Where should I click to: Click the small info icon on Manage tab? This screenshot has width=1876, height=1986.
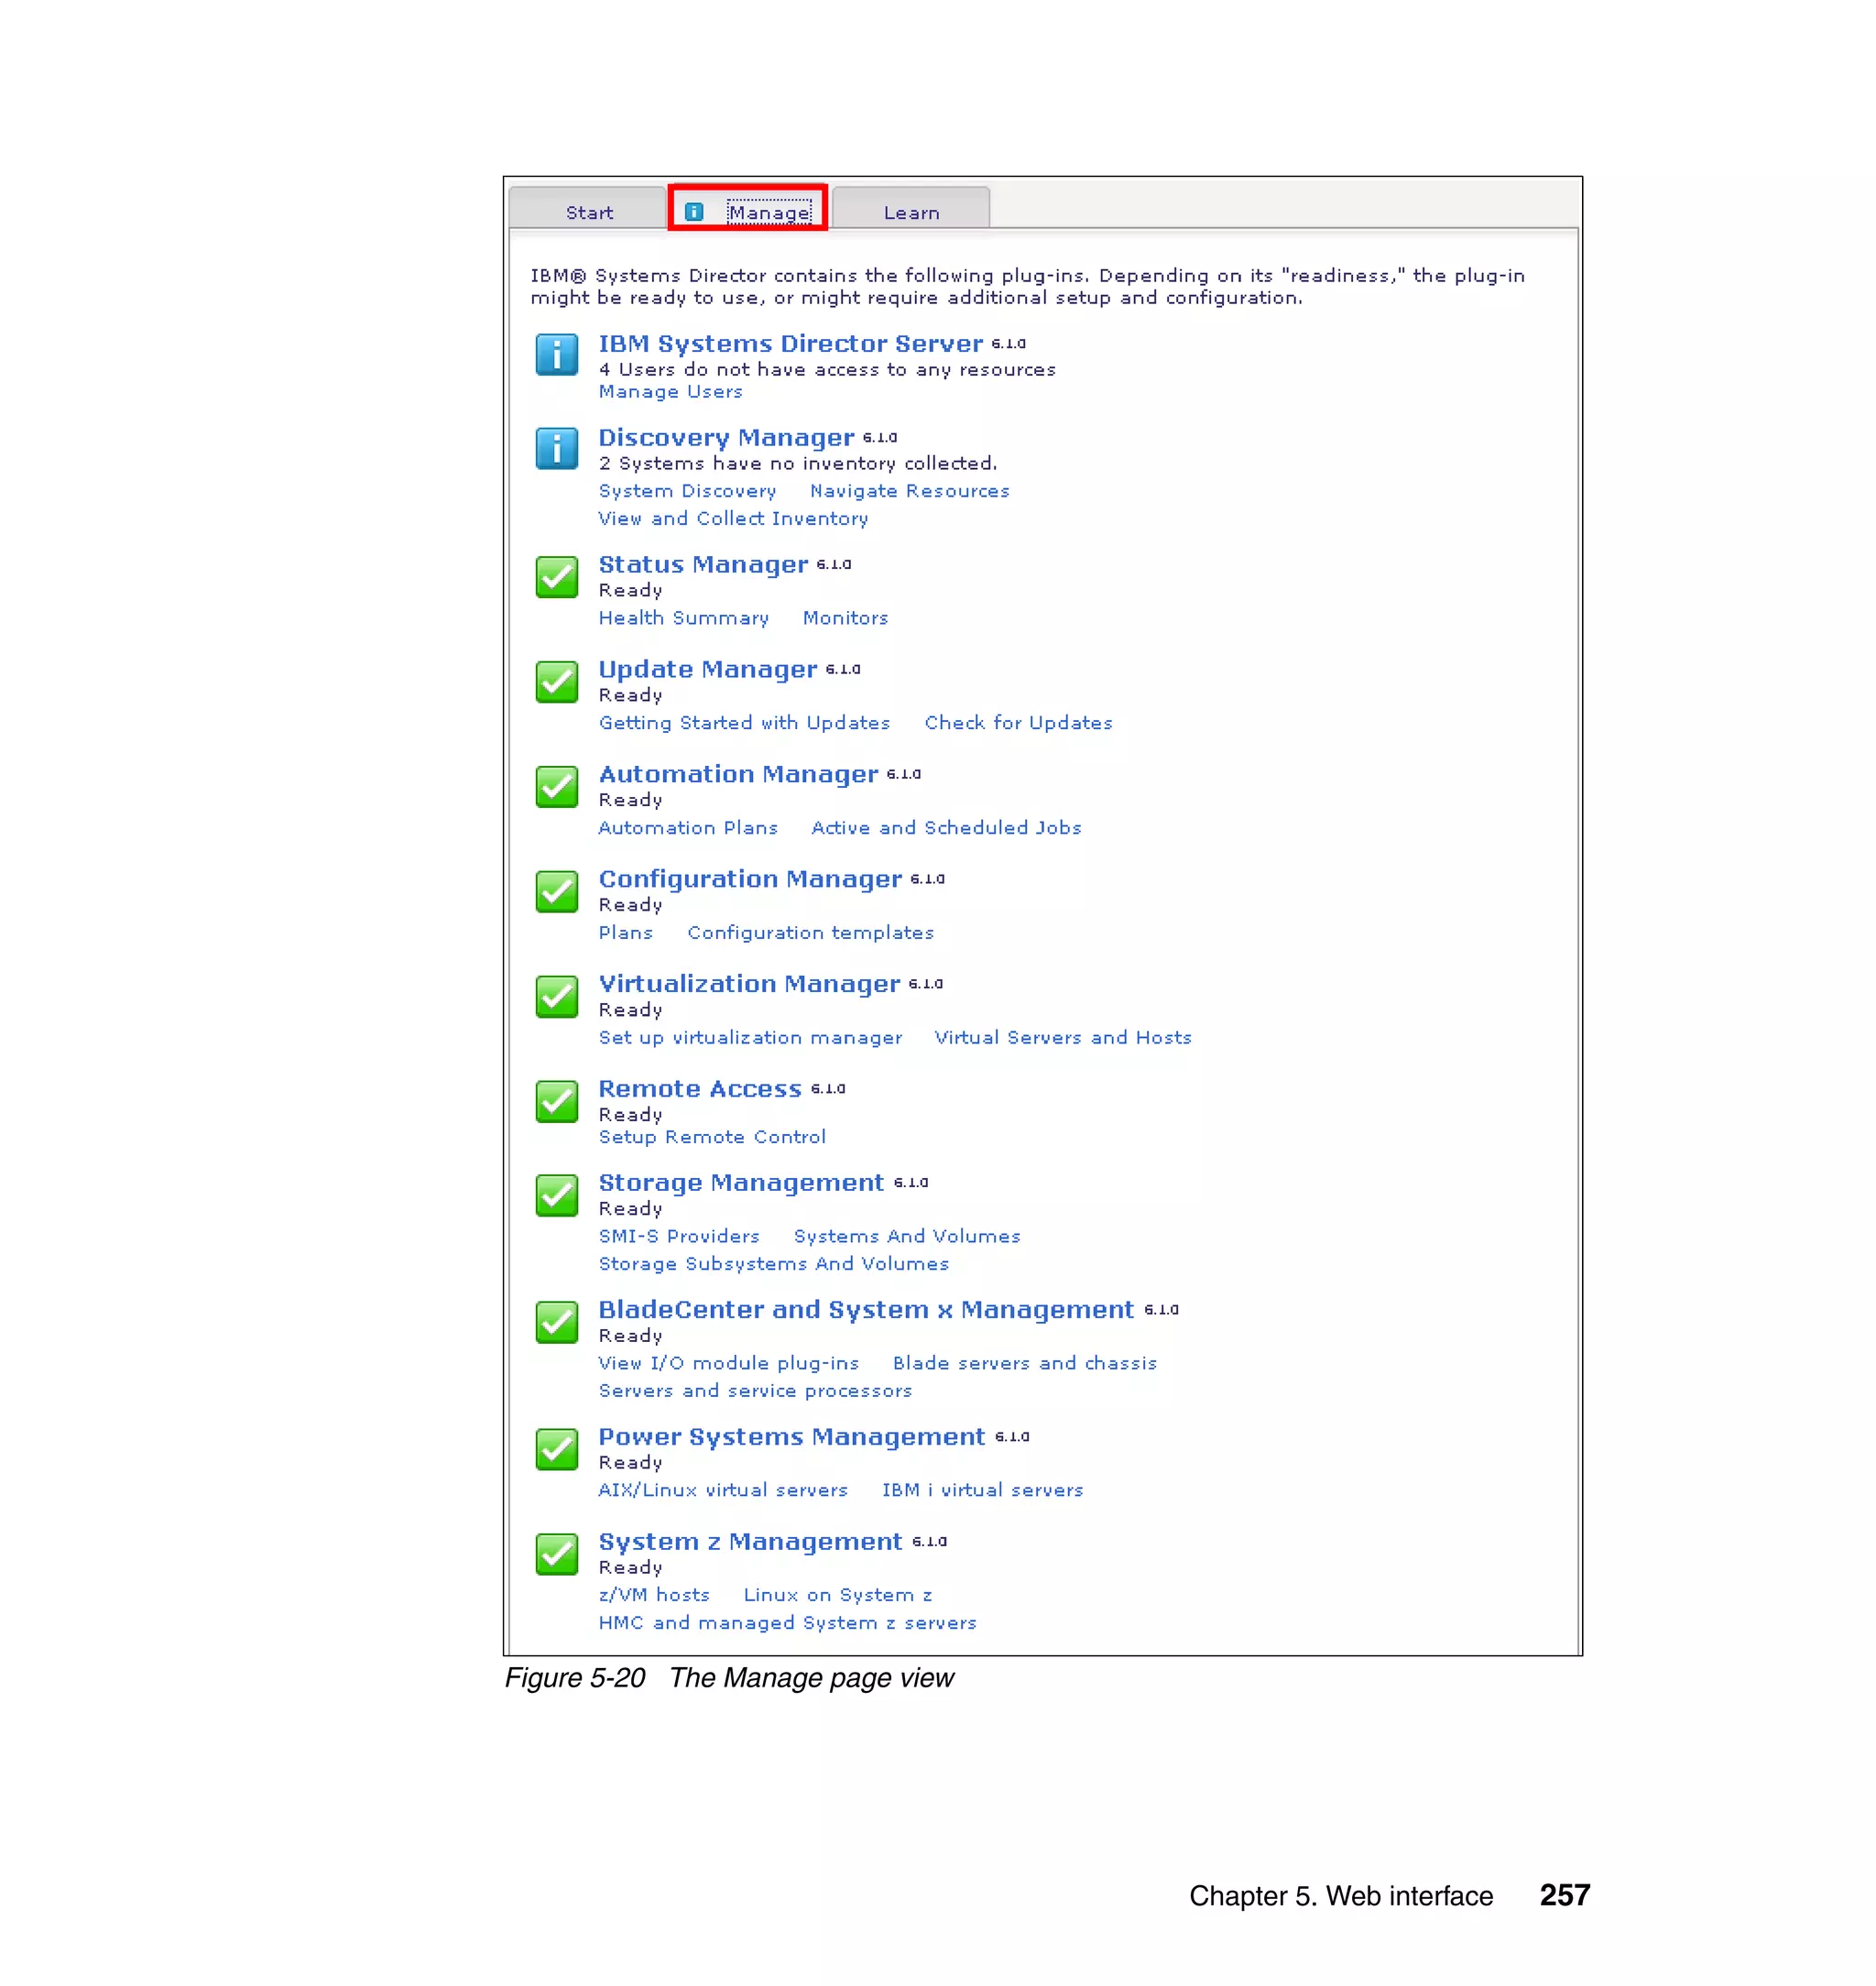pos(694,212)
